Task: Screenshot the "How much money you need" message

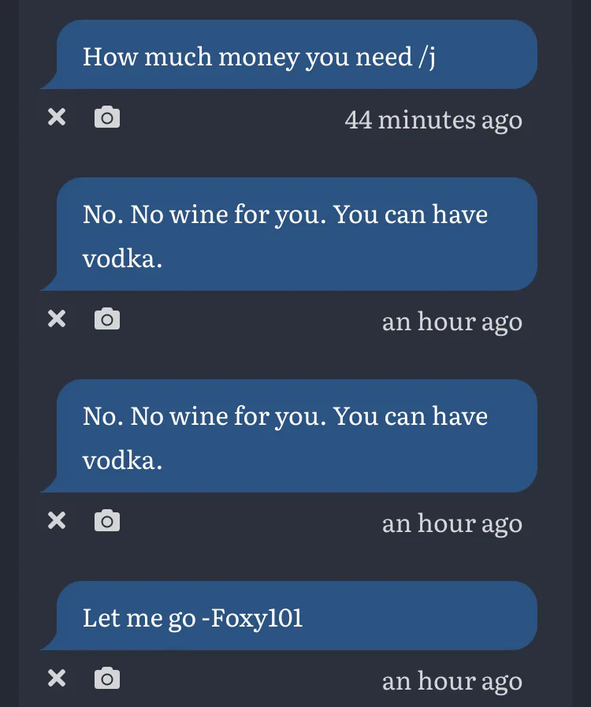Action: click(x=107, y=117)
